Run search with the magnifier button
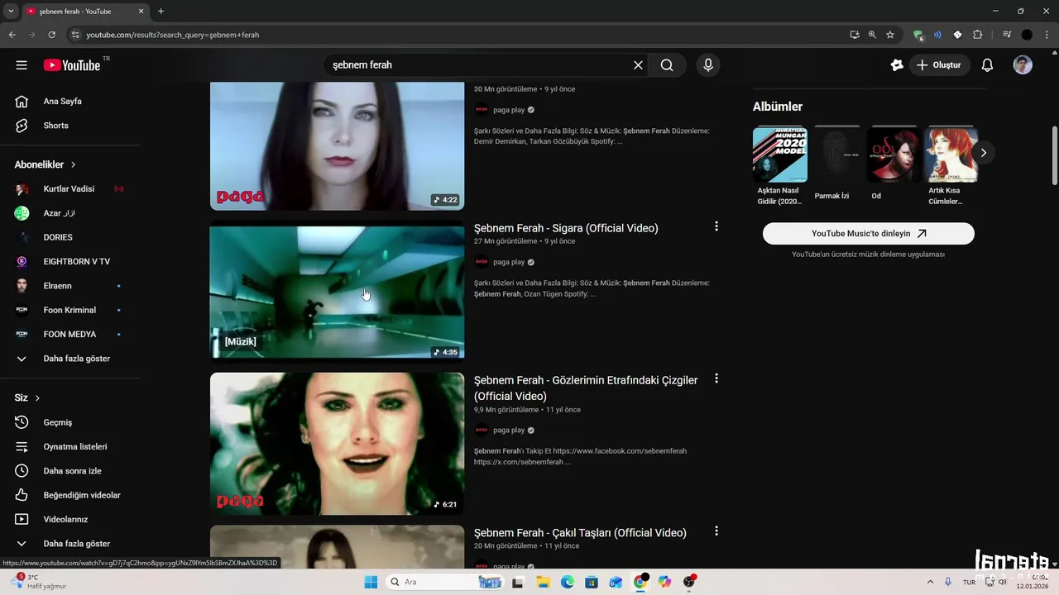 coord(667,65)
